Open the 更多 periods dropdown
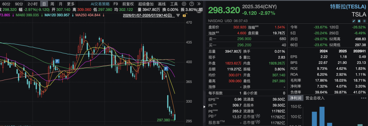 71,4
